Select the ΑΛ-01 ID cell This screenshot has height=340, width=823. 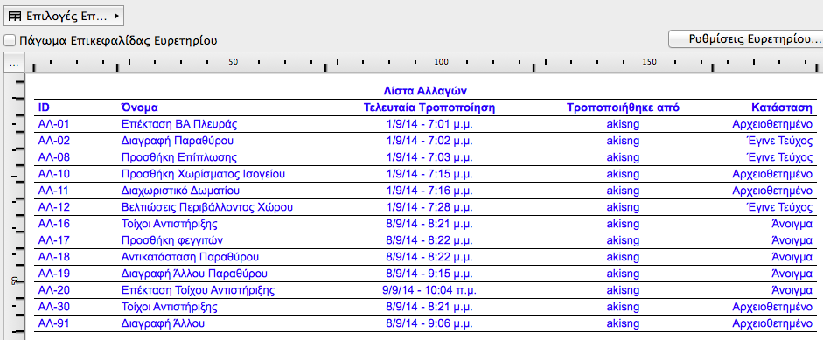[54, 124]
